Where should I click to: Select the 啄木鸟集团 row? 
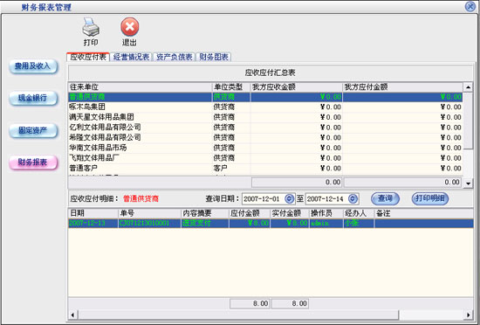point(265,107)
